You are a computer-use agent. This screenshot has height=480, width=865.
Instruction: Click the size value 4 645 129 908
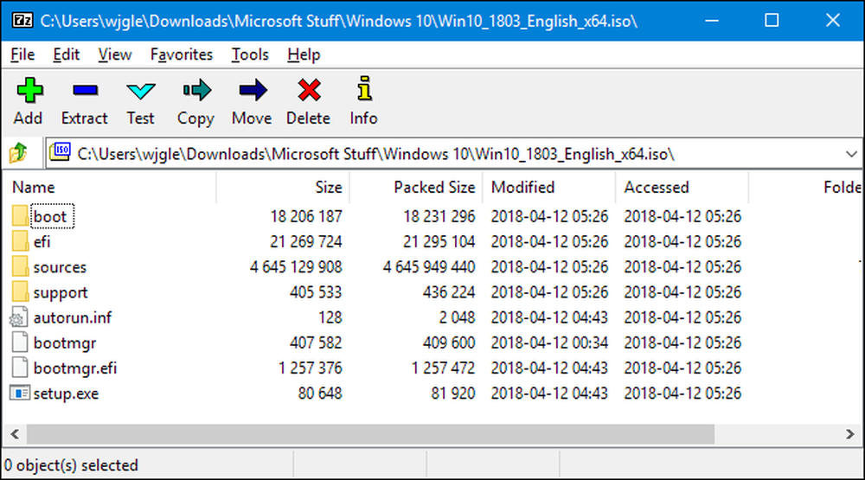click(296, 267)
